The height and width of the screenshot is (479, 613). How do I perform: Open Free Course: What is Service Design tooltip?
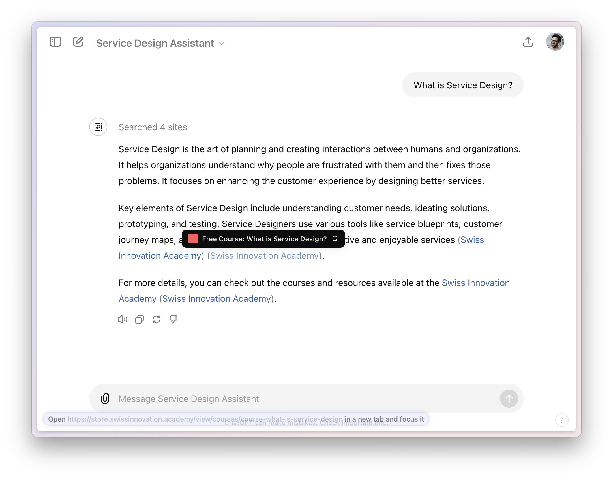coord(264,239)
